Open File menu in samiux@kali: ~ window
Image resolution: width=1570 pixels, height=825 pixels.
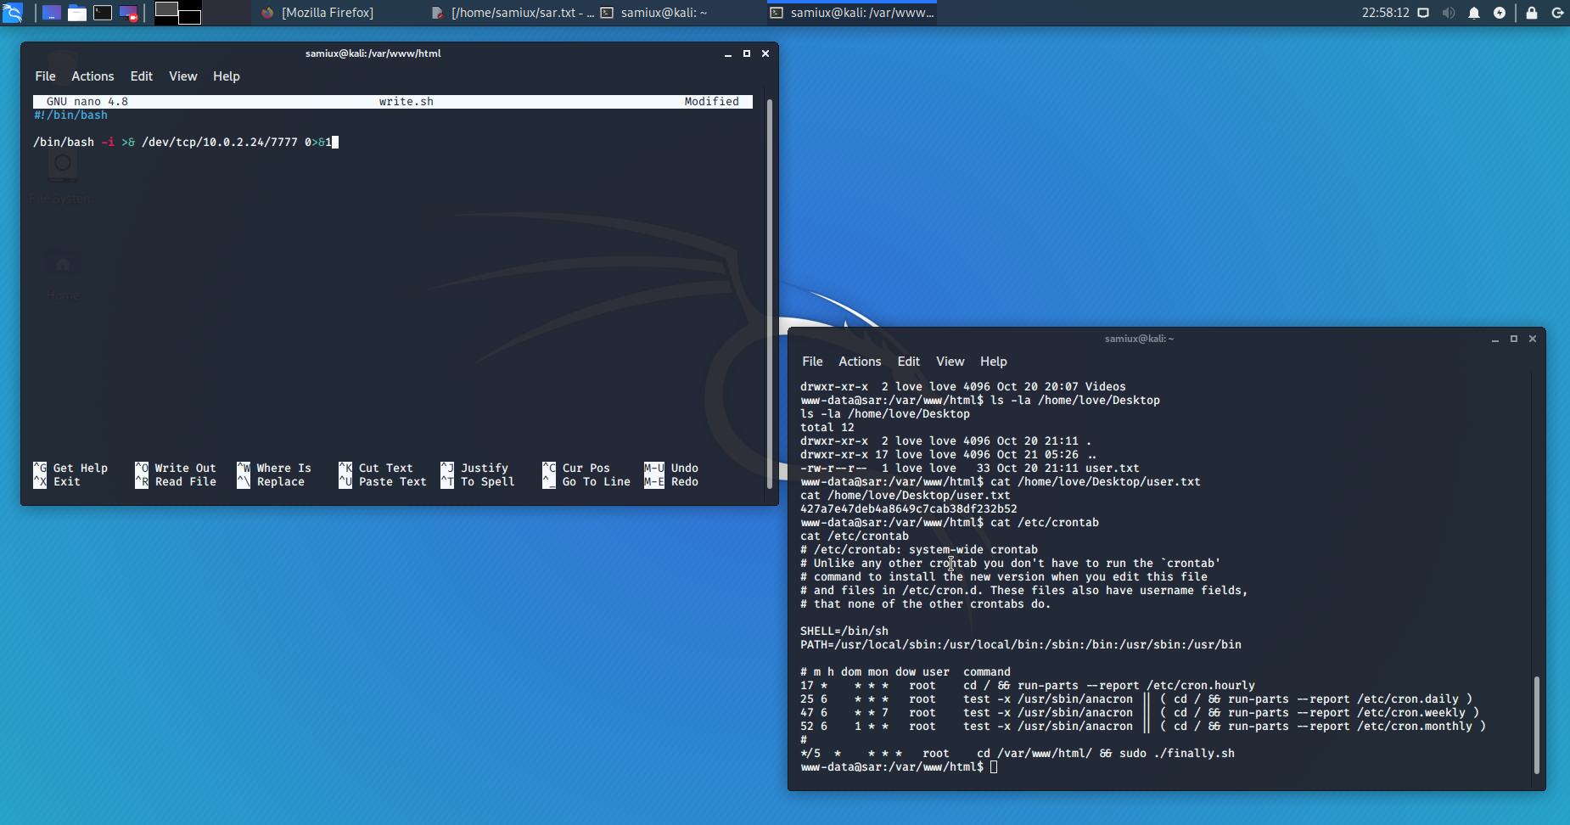[812, 362]
